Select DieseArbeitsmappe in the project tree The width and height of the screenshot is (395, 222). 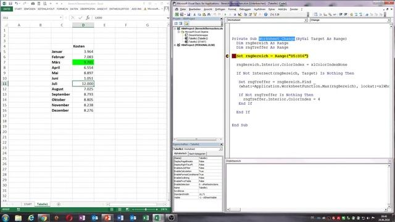(x=198, y=35)
